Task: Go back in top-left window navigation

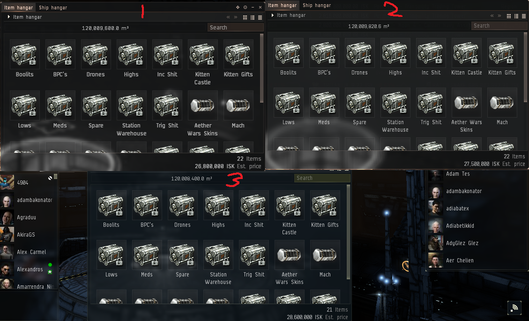Action: click(x=228, y=17)
